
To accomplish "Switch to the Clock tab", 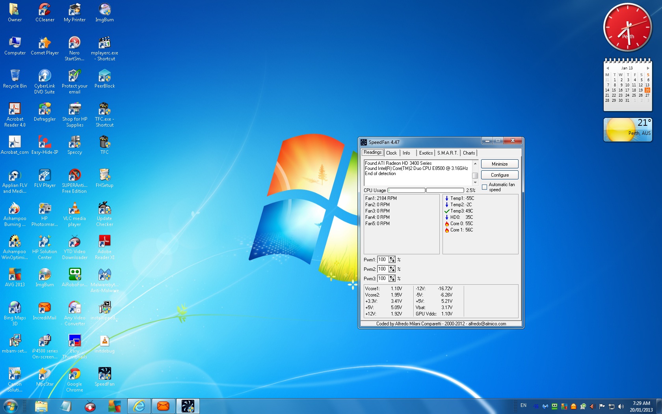I will 391,153.
